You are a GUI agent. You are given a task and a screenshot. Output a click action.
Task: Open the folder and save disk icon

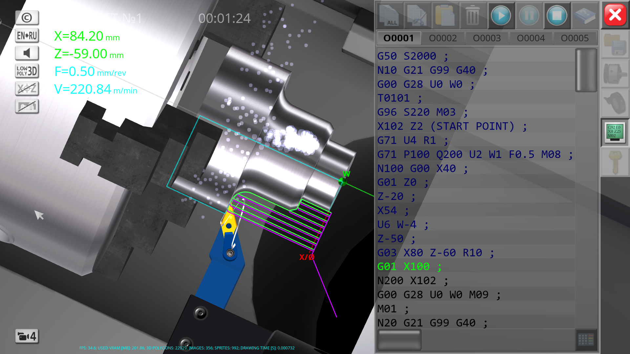point(615,45)
